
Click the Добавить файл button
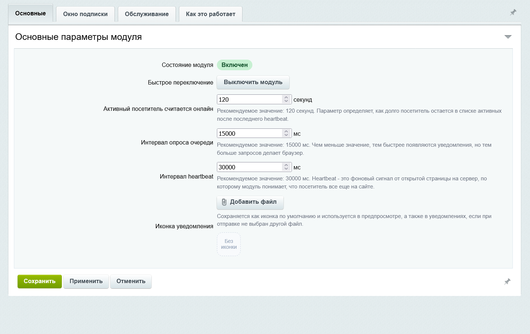pos(250,202)
